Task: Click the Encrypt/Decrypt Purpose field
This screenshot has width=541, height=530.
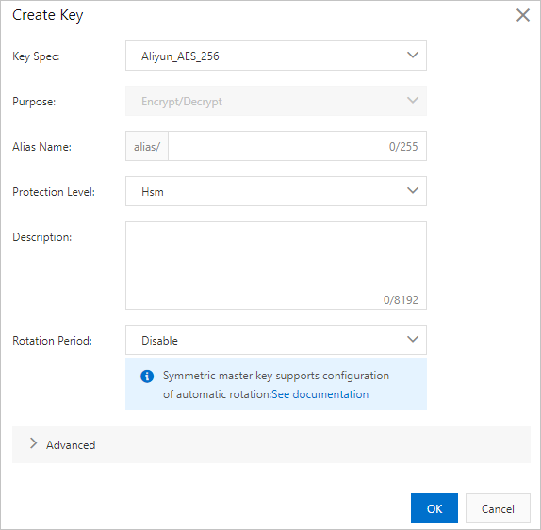Action: coord(276,101)
